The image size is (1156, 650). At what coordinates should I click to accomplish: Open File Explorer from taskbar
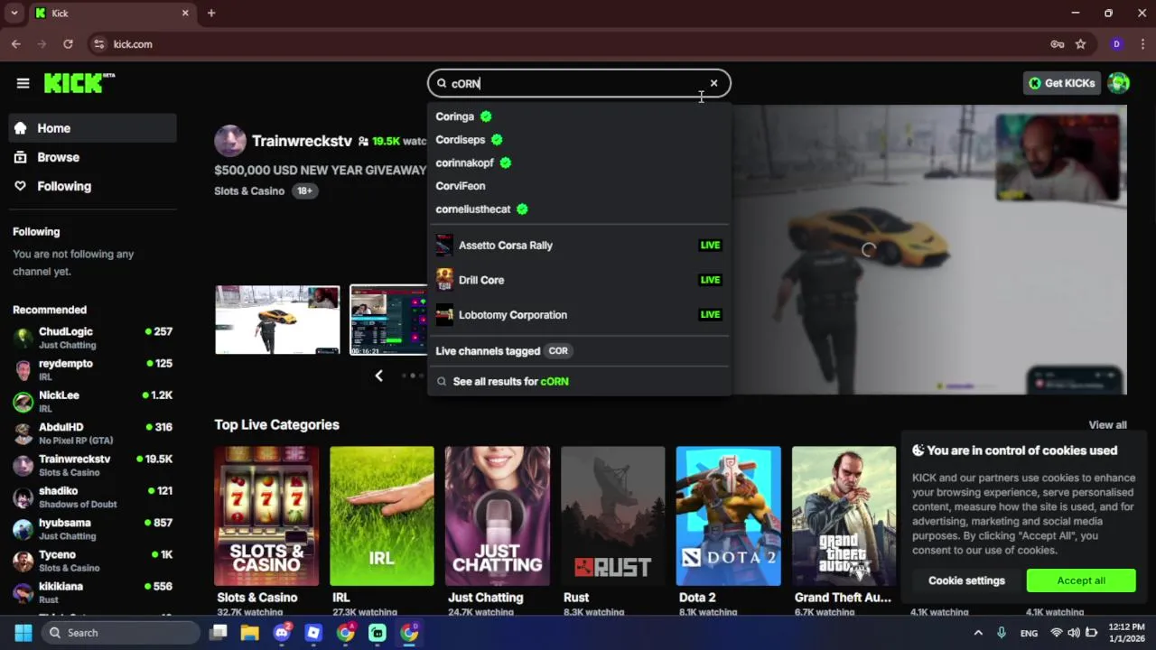click(249, 633)
